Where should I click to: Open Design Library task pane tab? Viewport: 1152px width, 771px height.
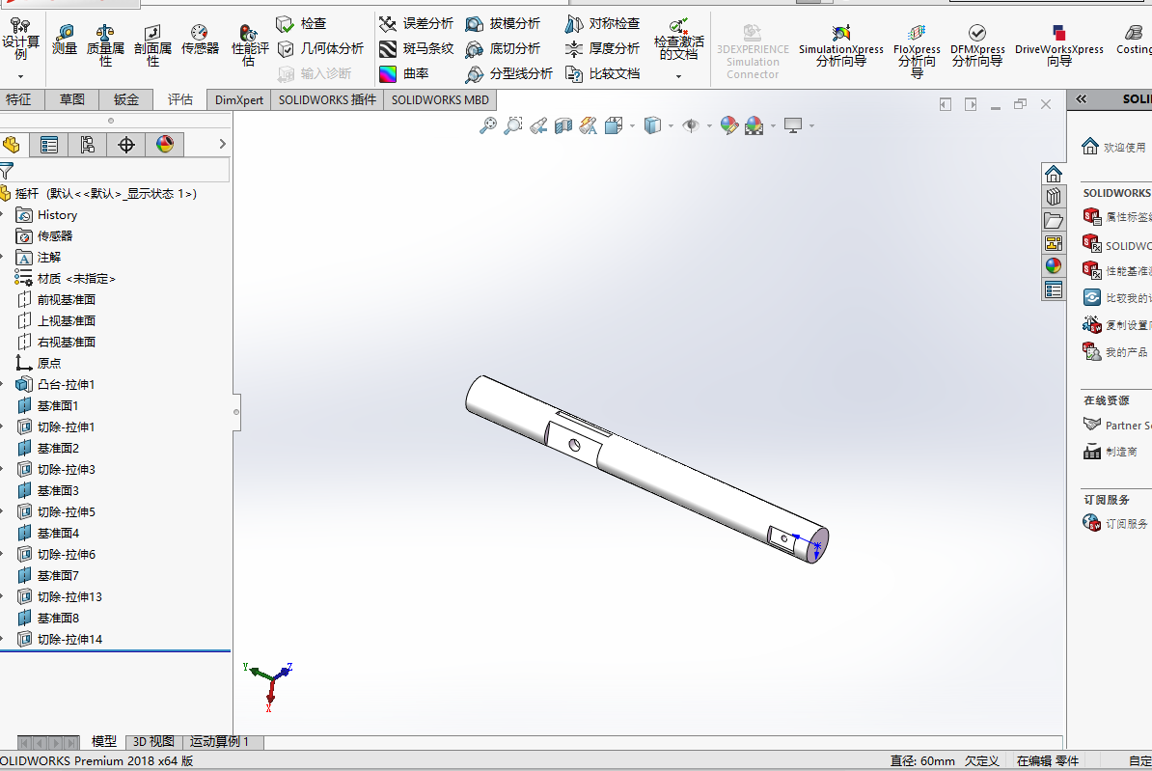click(1054, 196)
